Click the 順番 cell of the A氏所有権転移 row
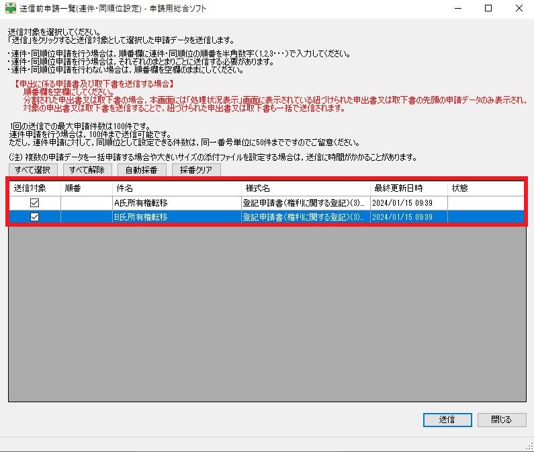This screenshot has width=534, height=452. tap(86, 202)
